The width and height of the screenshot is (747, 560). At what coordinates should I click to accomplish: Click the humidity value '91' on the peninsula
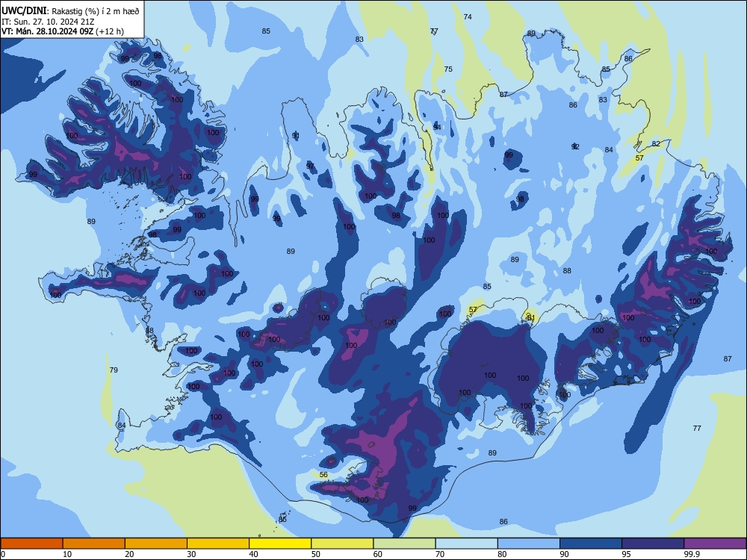pos(296,136)
